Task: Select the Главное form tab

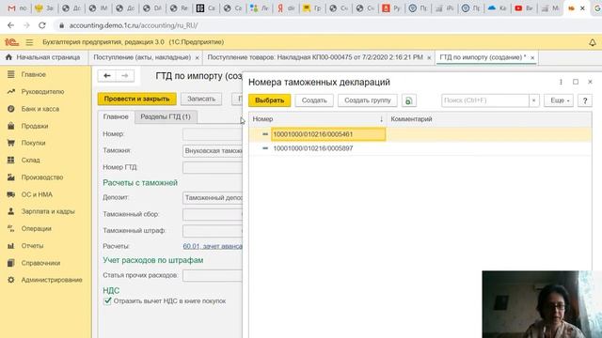Action: (116, 116)
